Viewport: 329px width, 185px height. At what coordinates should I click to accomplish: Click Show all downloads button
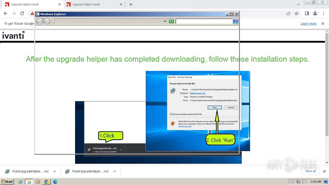310,171
